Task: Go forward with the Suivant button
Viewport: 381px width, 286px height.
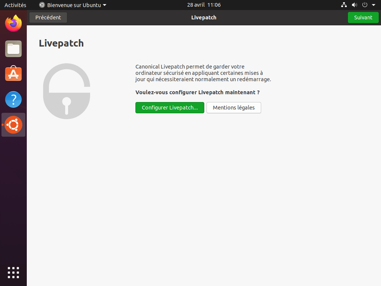Action: coord(363,18)
